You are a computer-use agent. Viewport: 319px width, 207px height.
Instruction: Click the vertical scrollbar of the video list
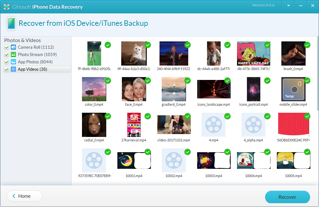(318, 74)
